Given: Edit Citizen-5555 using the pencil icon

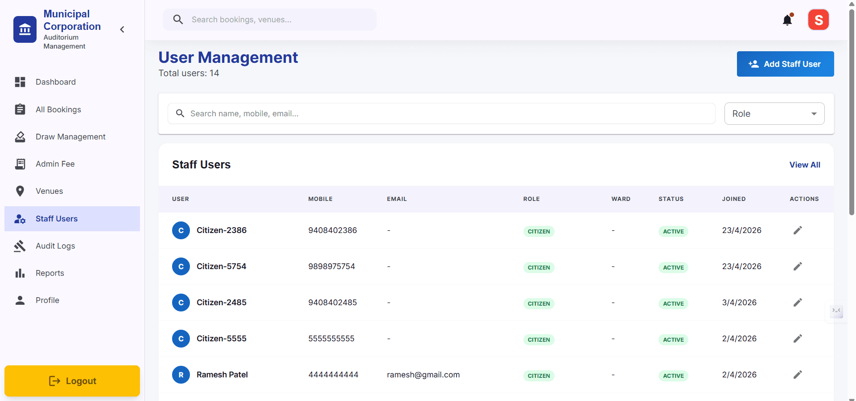Looking at the screenshot, I should coord(798,339).
